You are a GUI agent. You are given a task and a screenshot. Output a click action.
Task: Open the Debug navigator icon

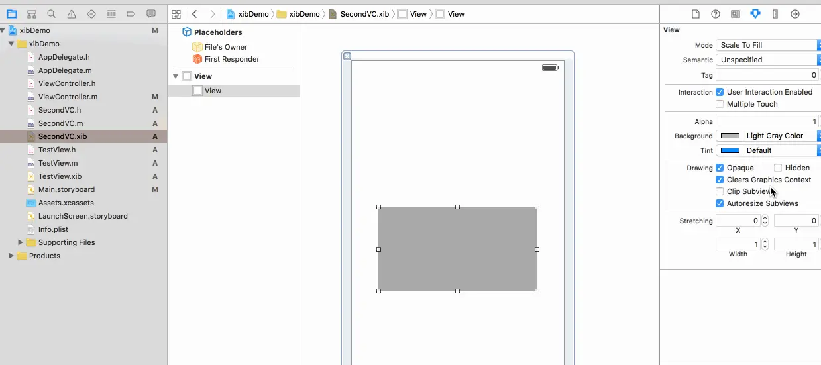pyautogui.click(x=111, y=14)
